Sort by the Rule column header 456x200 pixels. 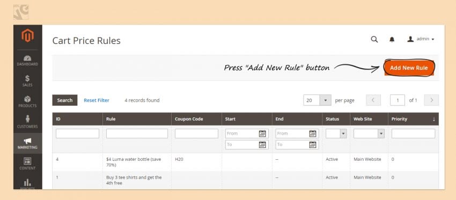pyautogui.click(x=137, y=119)
